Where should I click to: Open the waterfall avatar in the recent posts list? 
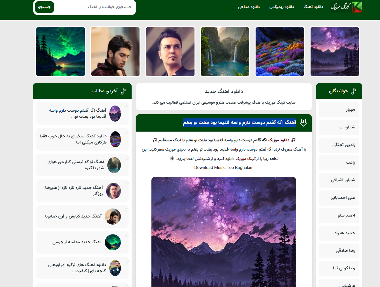tap(114, 165)
